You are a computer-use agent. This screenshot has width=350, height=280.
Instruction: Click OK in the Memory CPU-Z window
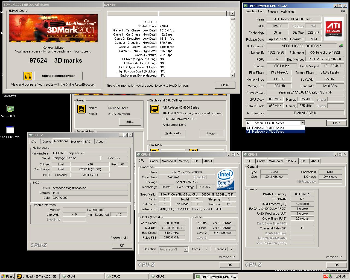click(337, 265)
